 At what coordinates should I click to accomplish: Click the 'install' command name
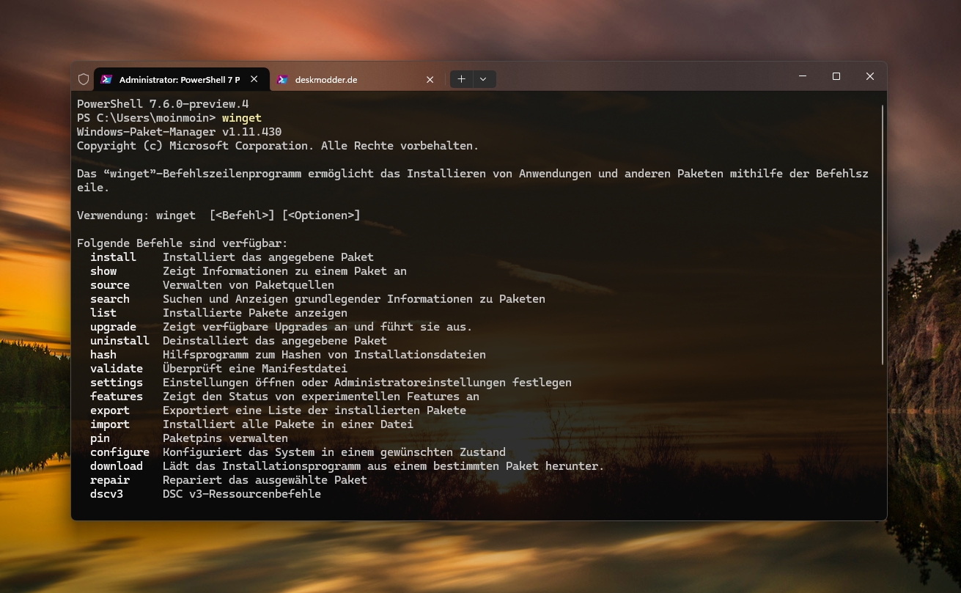pyautogui.click(x=113, y=257)
